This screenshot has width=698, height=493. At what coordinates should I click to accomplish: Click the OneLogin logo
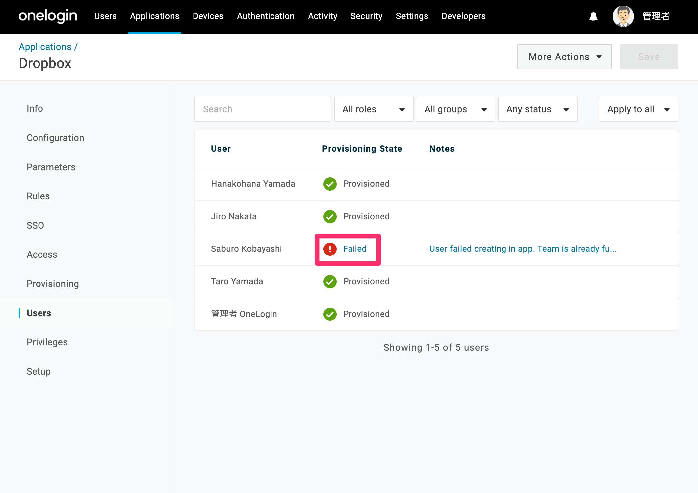click(x=48, y=16)
